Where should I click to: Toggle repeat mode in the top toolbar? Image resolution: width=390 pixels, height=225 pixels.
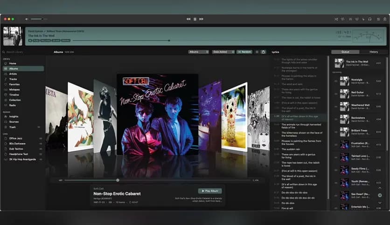pos(343,19)
